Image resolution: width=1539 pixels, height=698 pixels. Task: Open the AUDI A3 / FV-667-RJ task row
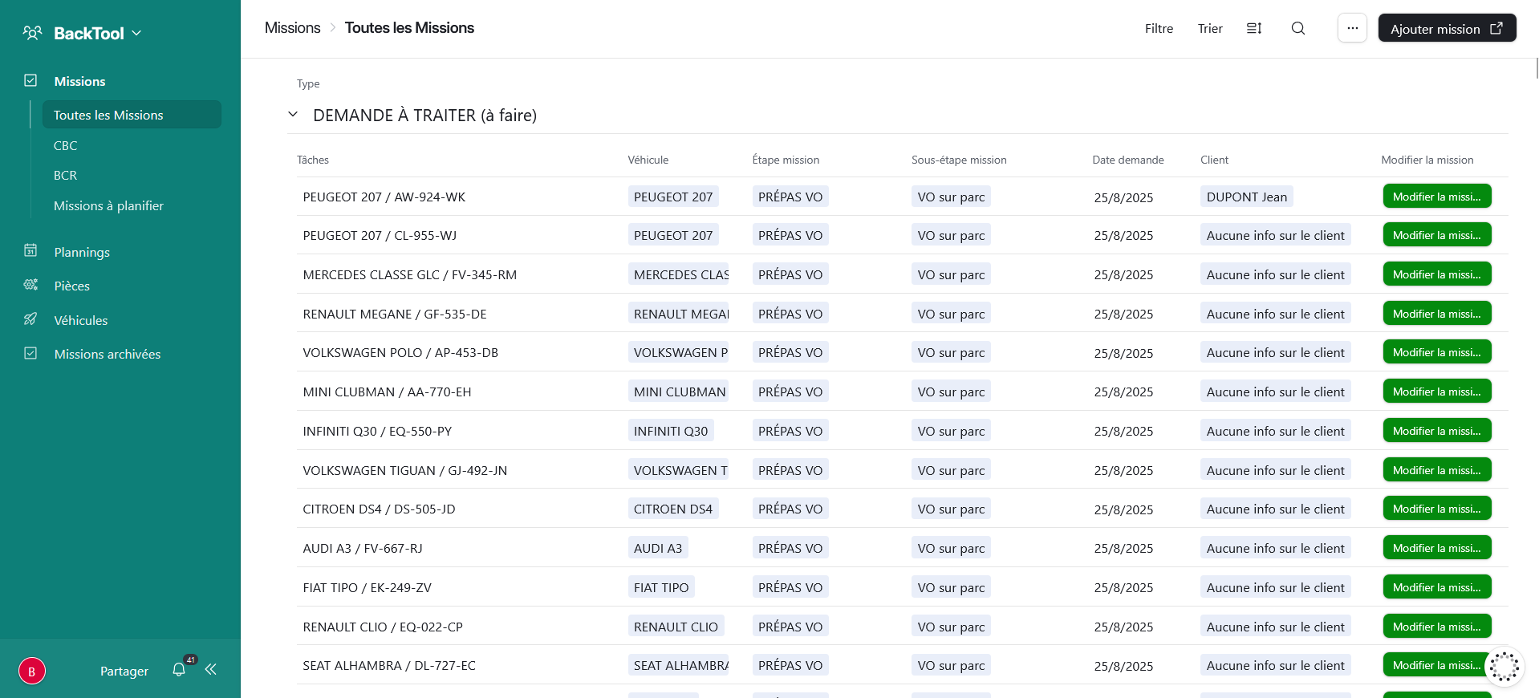tap(363, 548)
